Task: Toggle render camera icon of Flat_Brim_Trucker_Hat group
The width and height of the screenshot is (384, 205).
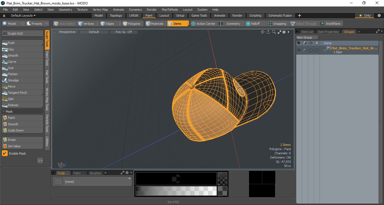Action: [305, 50]
